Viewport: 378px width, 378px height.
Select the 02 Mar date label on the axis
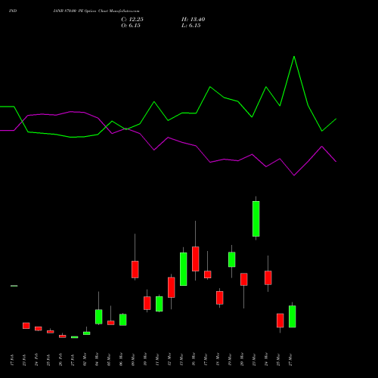(85, 360)
